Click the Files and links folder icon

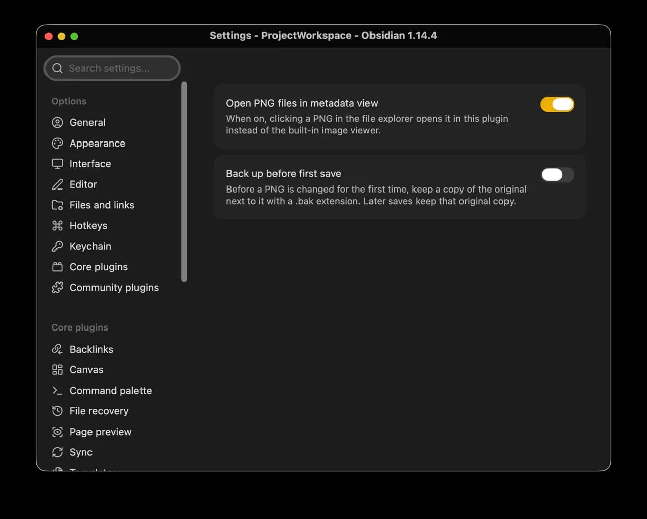tap(57, 205)
